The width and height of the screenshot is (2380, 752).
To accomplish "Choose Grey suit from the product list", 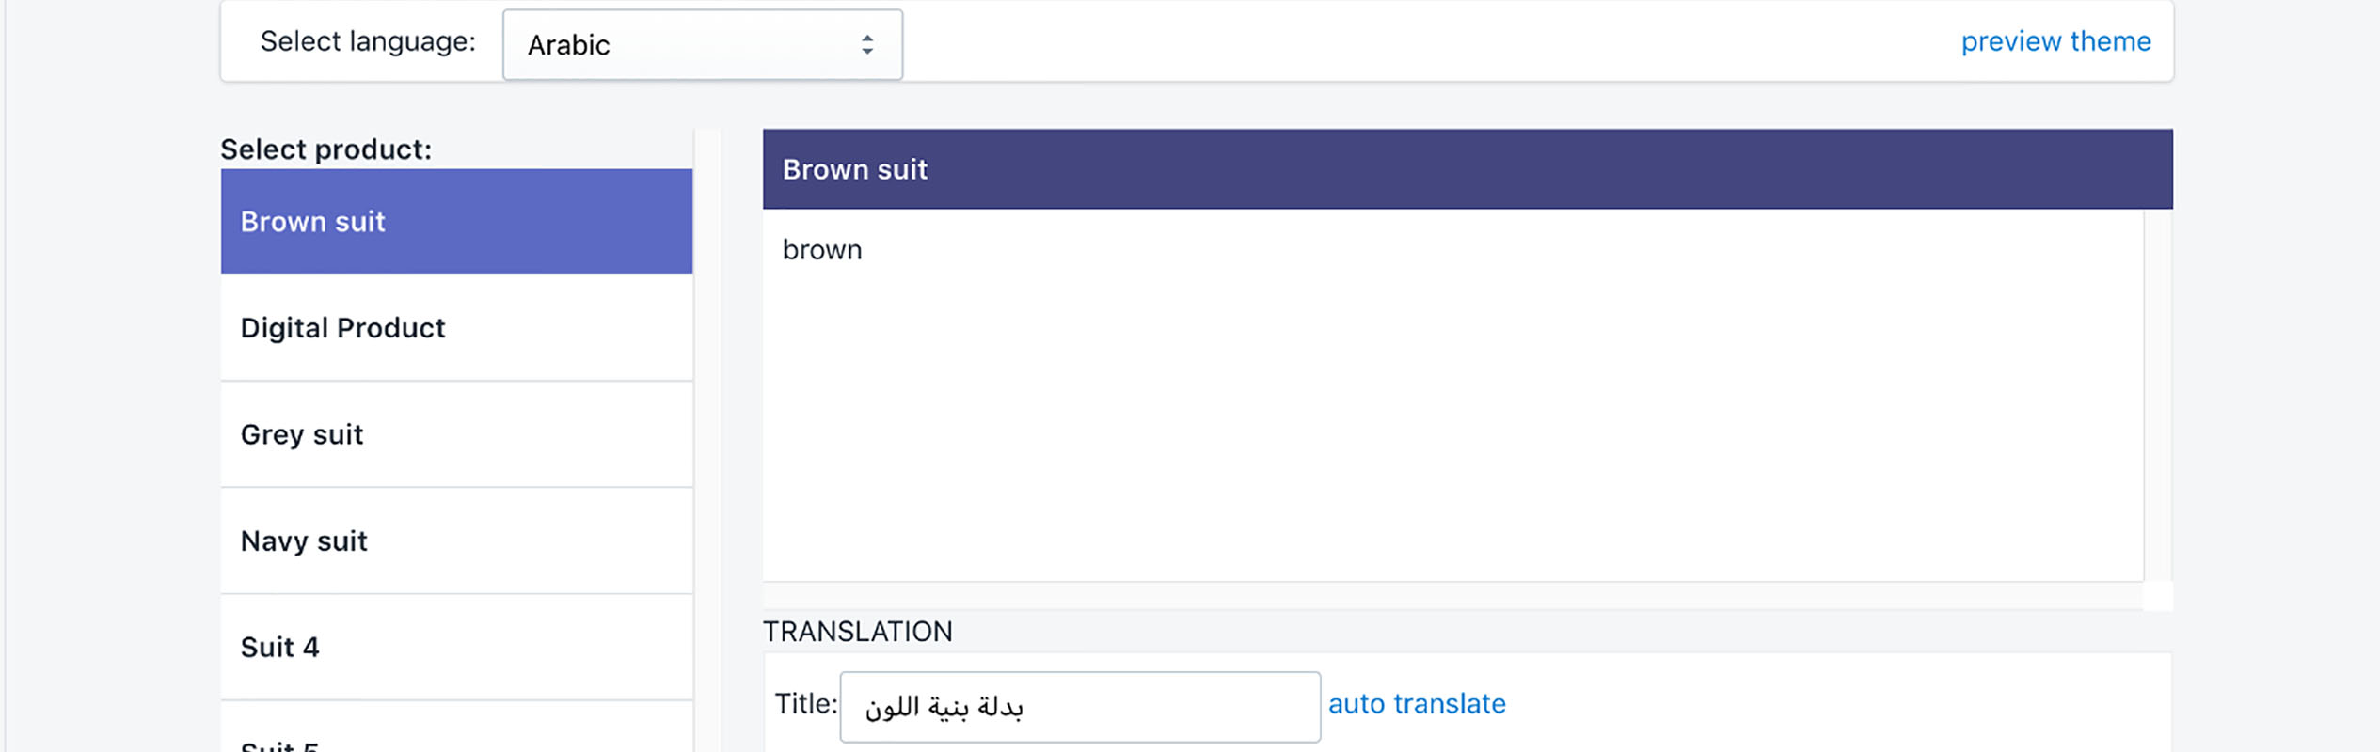I will (x=455, y=434).
